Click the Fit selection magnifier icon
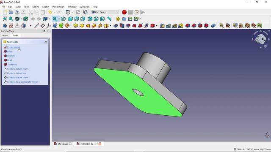271x152 pixels. (11, 19)
